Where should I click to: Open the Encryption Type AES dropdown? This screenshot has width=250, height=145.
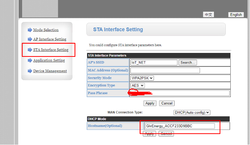pyautogui.click(x=137, y=86)
